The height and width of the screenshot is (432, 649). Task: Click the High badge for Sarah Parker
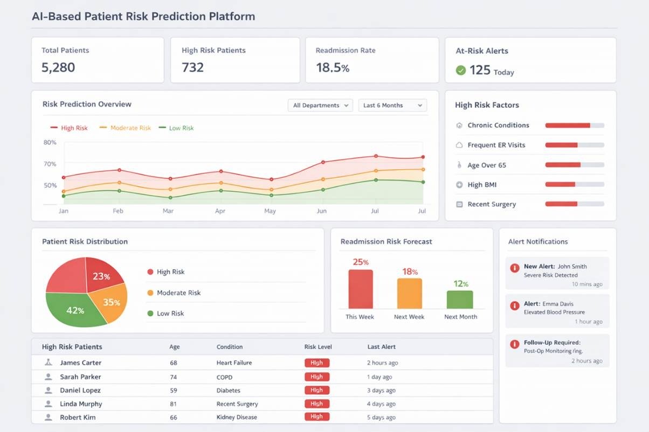pos(317,377)
